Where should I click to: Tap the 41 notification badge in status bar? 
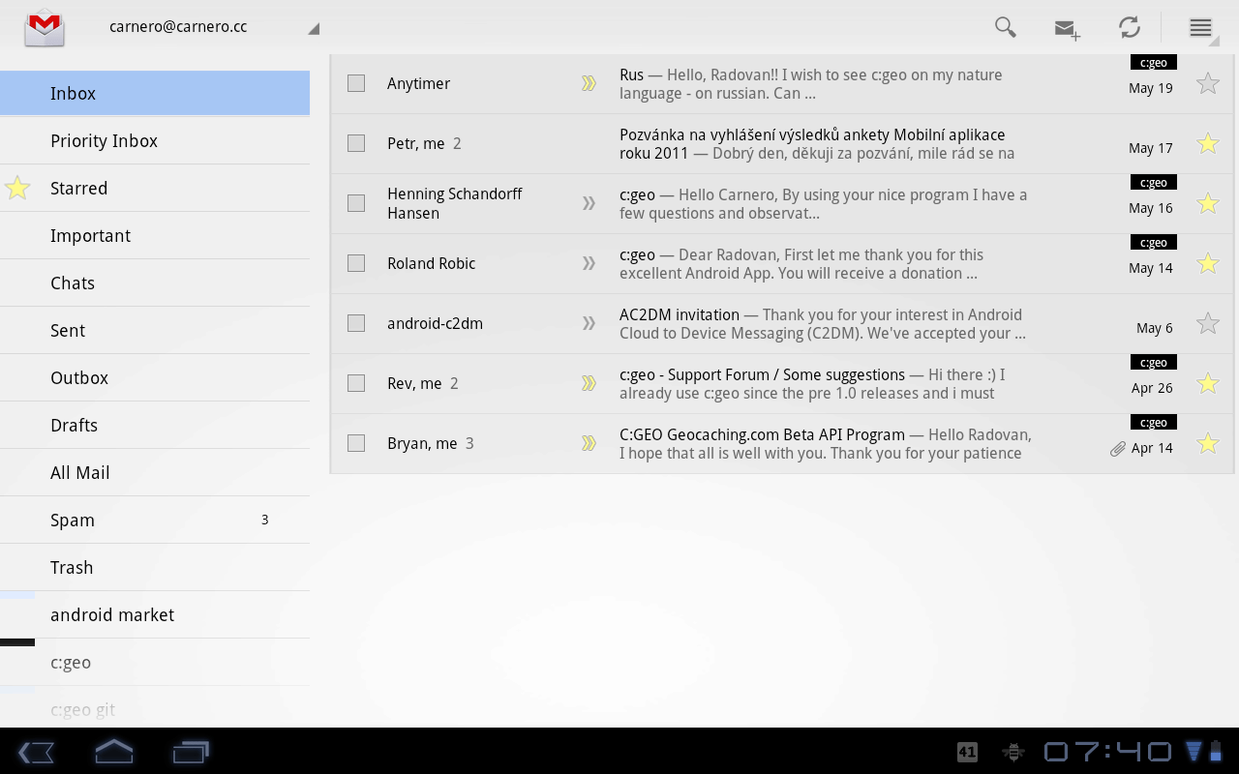pos(967,752)
